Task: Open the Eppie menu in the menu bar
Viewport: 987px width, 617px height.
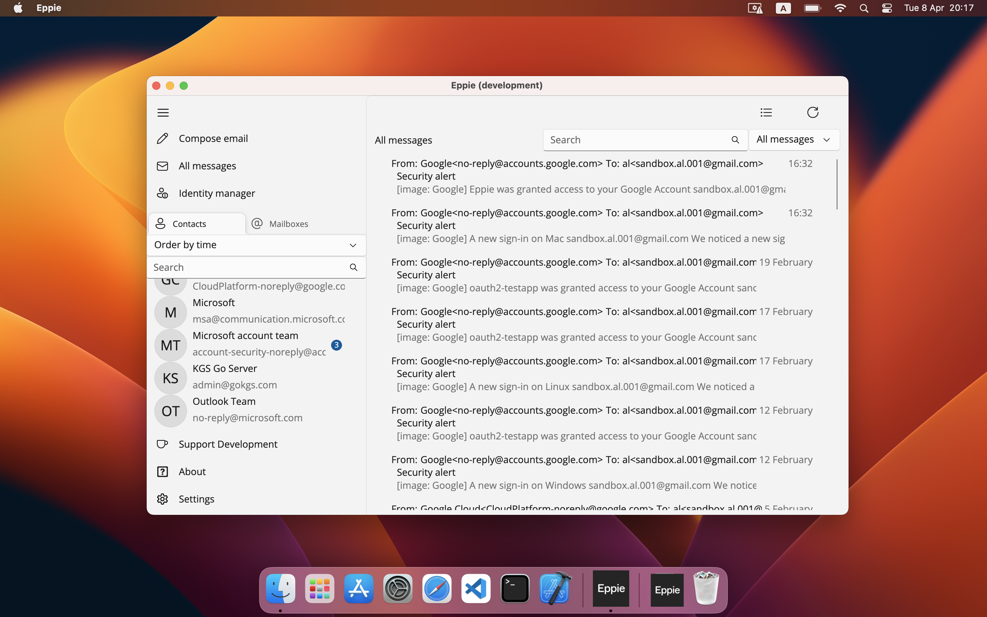Action: [49, 8]
